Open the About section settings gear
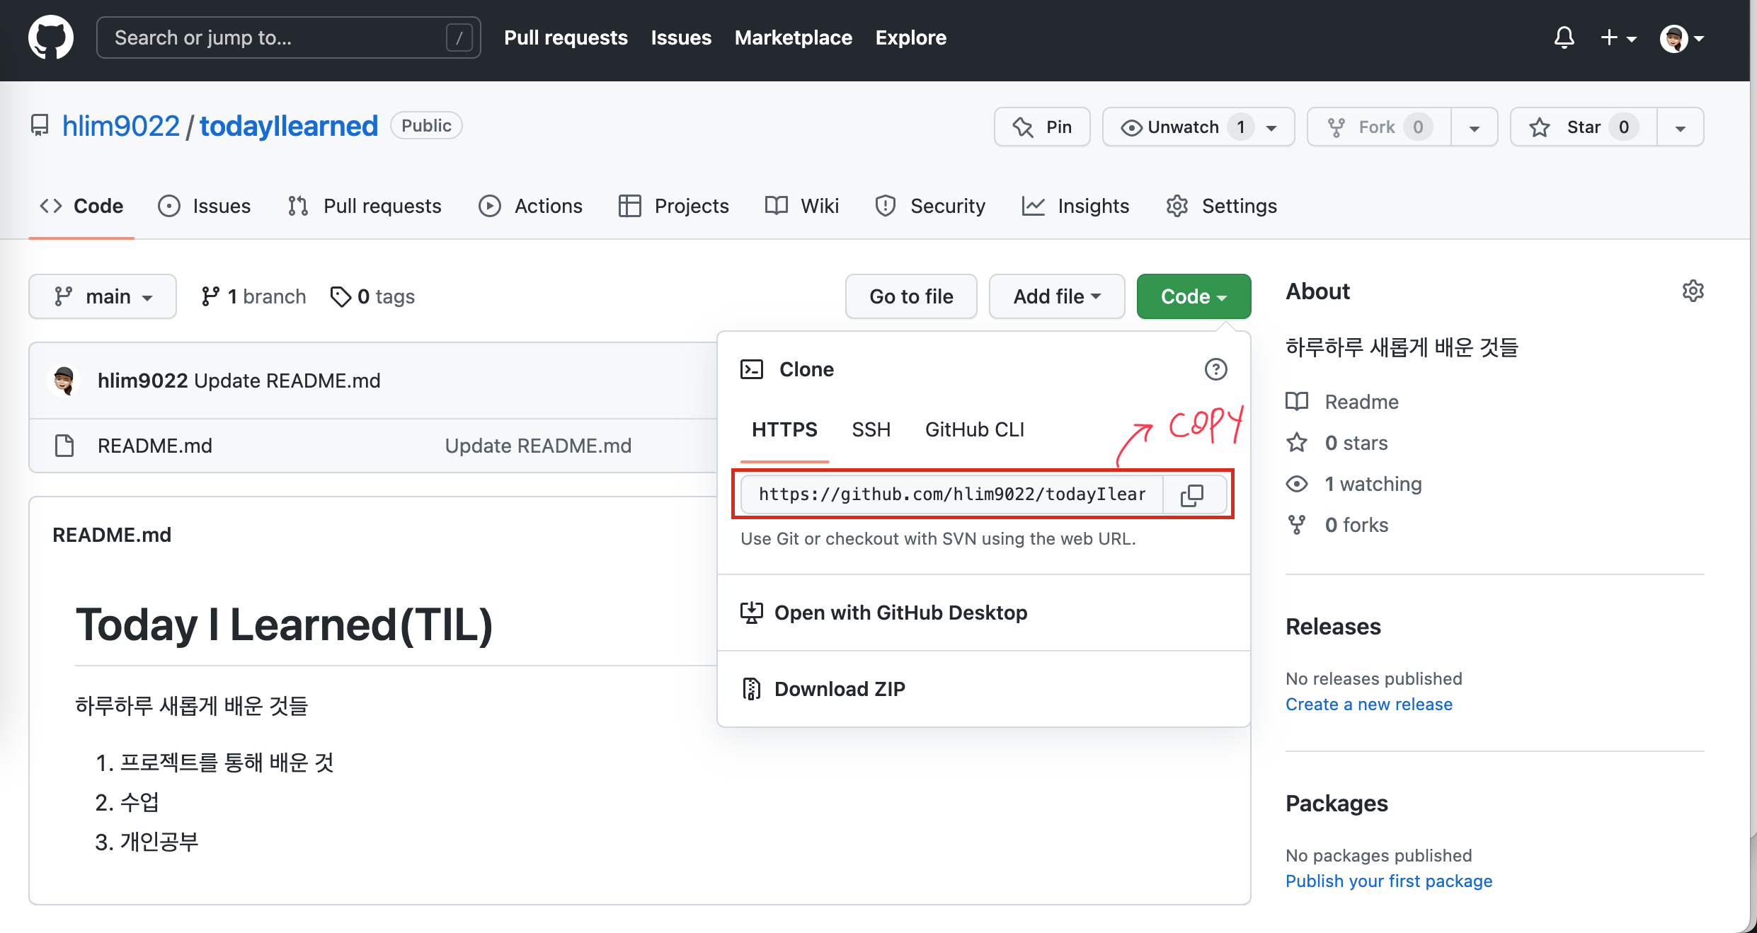This screenshot has height=933, width=1757. pyautogui.click(x=1693, y=291)
